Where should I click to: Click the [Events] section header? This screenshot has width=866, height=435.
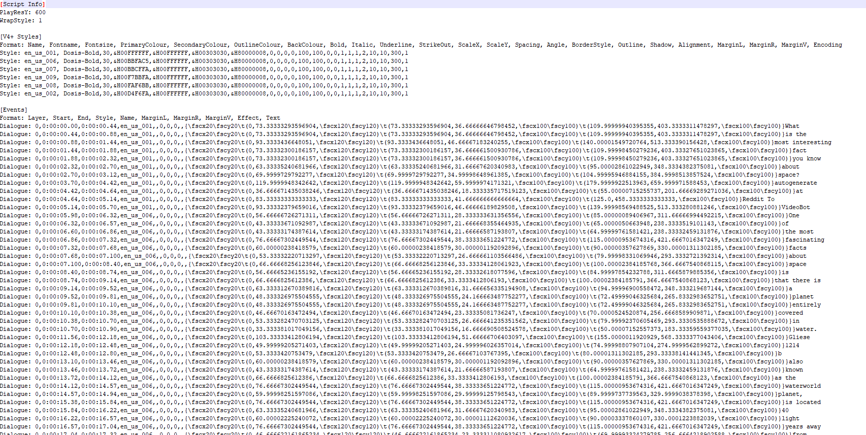pyautogui.click(x=14, y=110)
